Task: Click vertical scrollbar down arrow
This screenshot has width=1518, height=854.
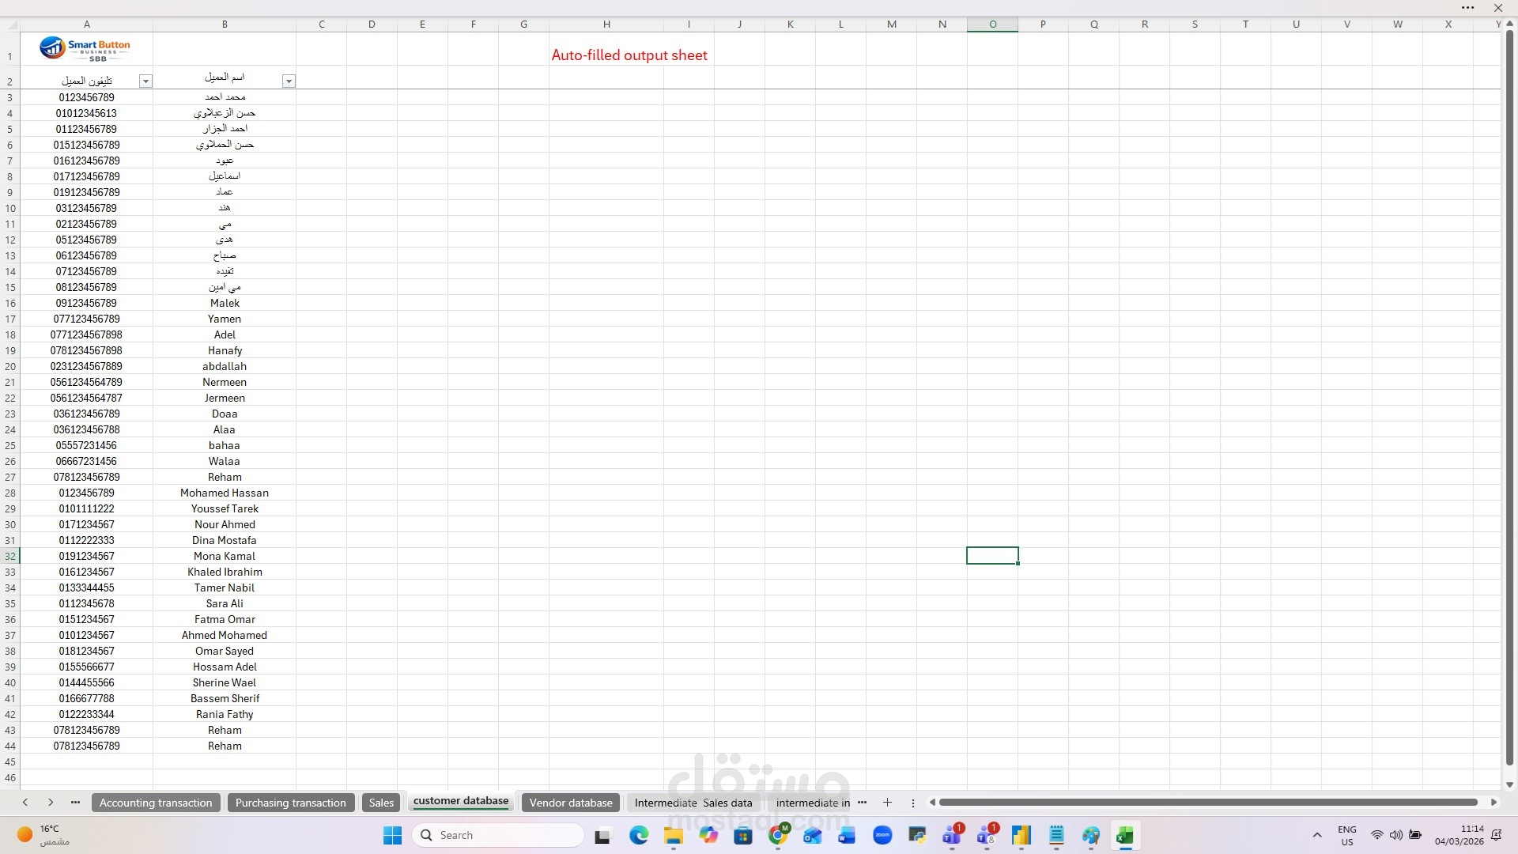Action: tap(1509, 784)
